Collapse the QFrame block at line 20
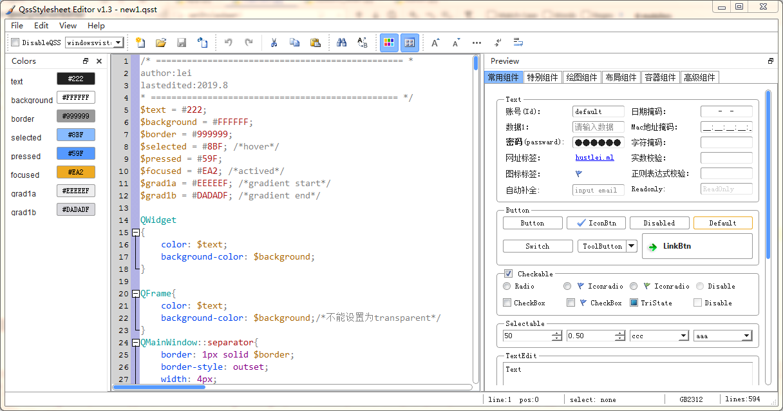This screenshot has height=411, width=783. point(135,294)
